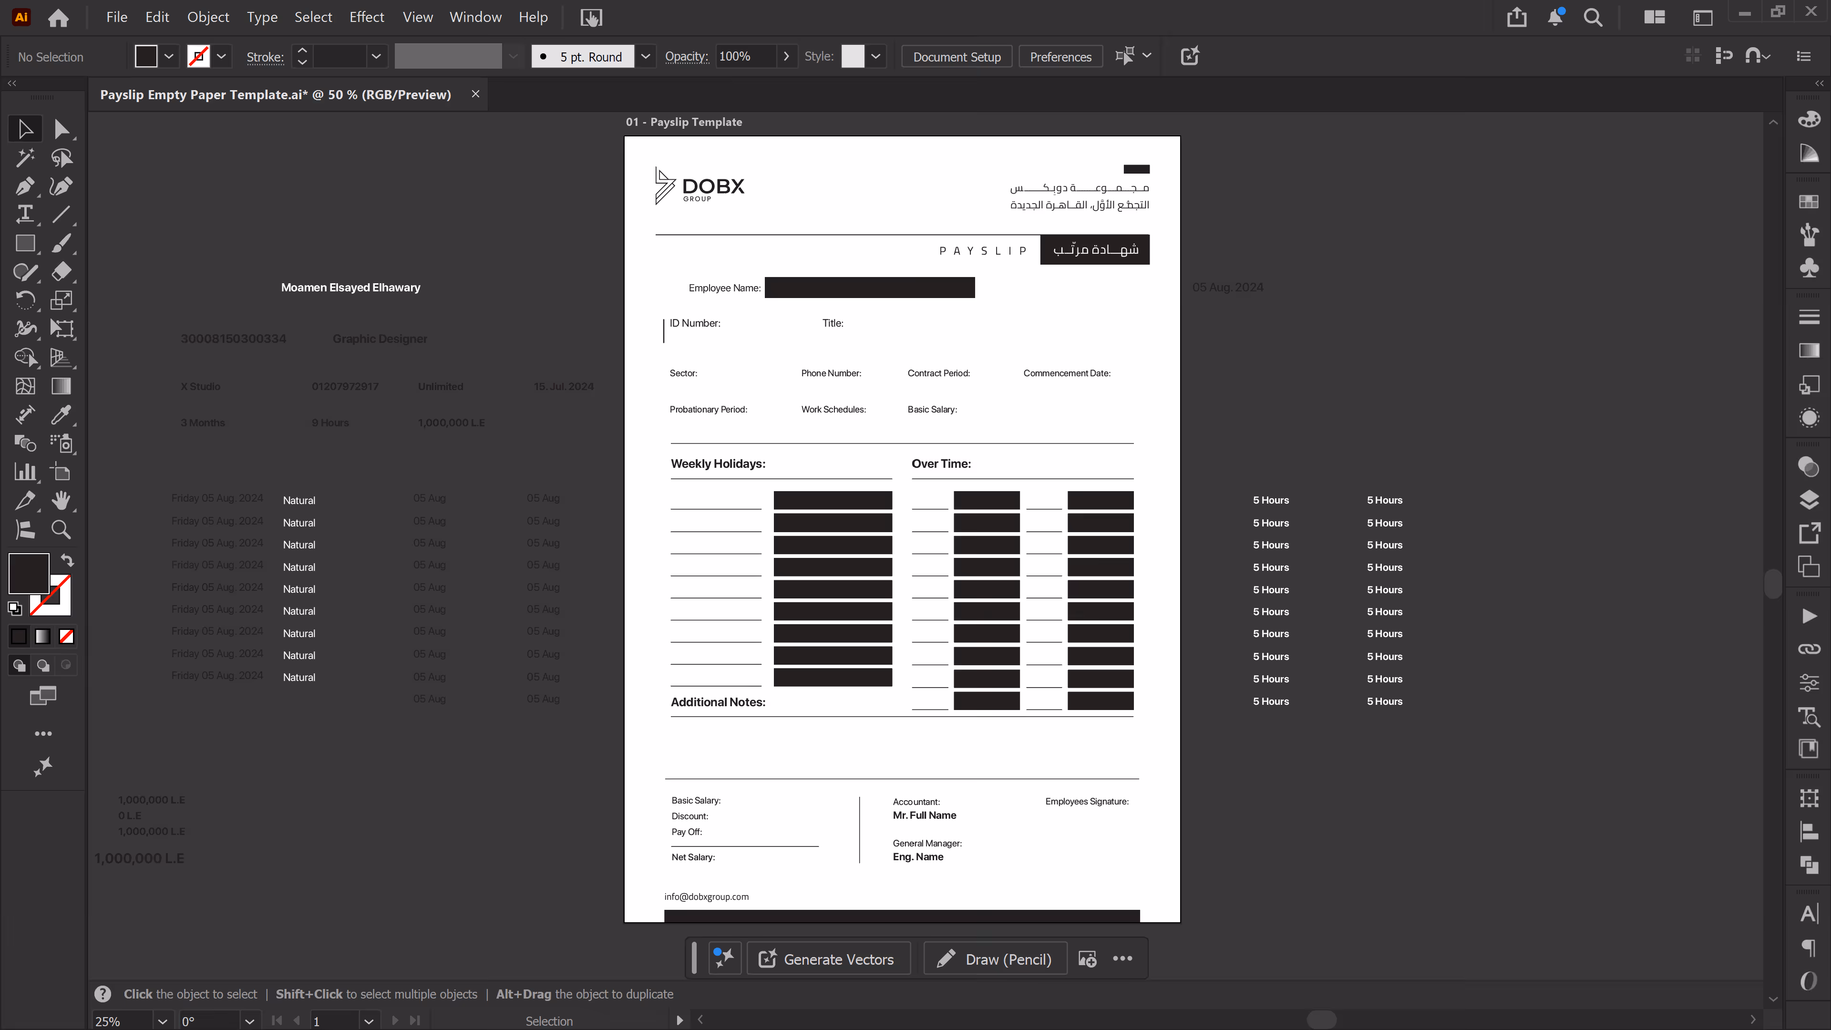Choose the Lasso tool
Image resolution: width=1831 pixels, height=1030 pixels.
coord(61,157)
